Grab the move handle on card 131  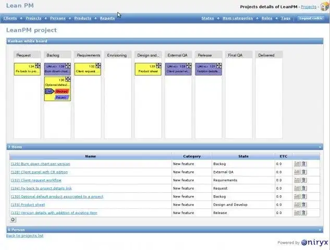coord(219,66)
